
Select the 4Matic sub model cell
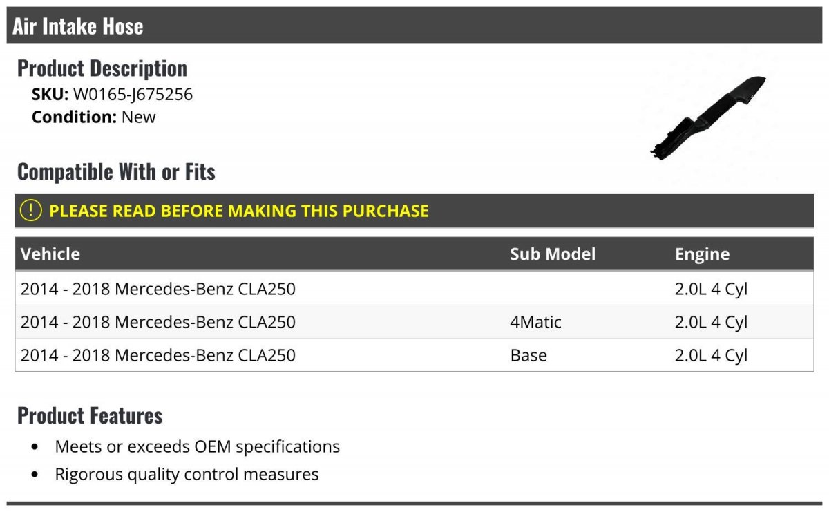(535, 322)
